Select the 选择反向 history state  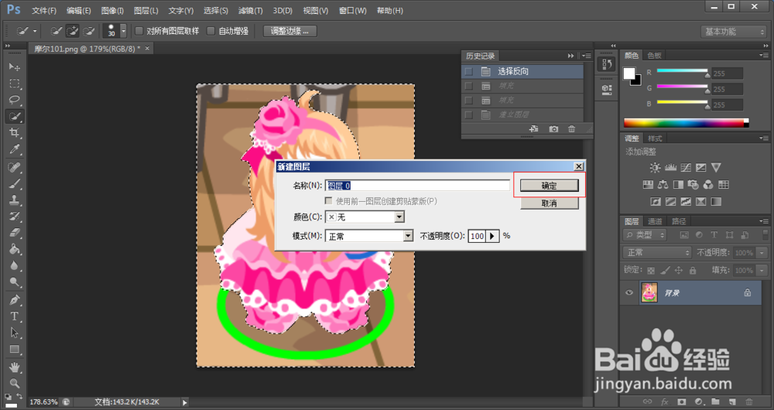[x=522, y=71]
